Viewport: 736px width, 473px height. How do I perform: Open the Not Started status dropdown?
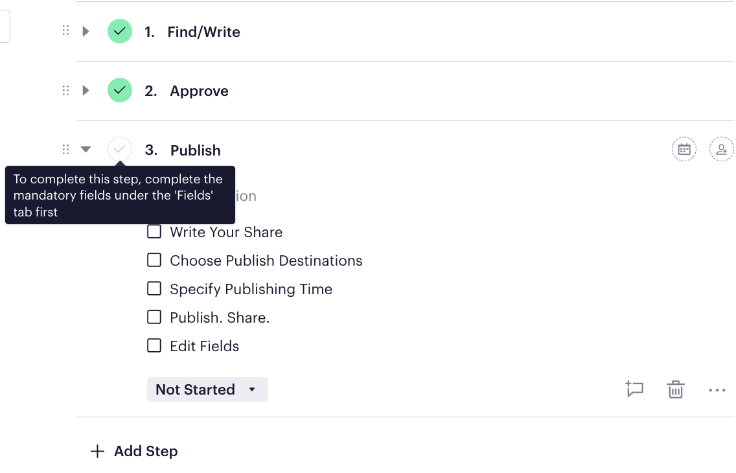pyautogui.click(x=207, y=389)
